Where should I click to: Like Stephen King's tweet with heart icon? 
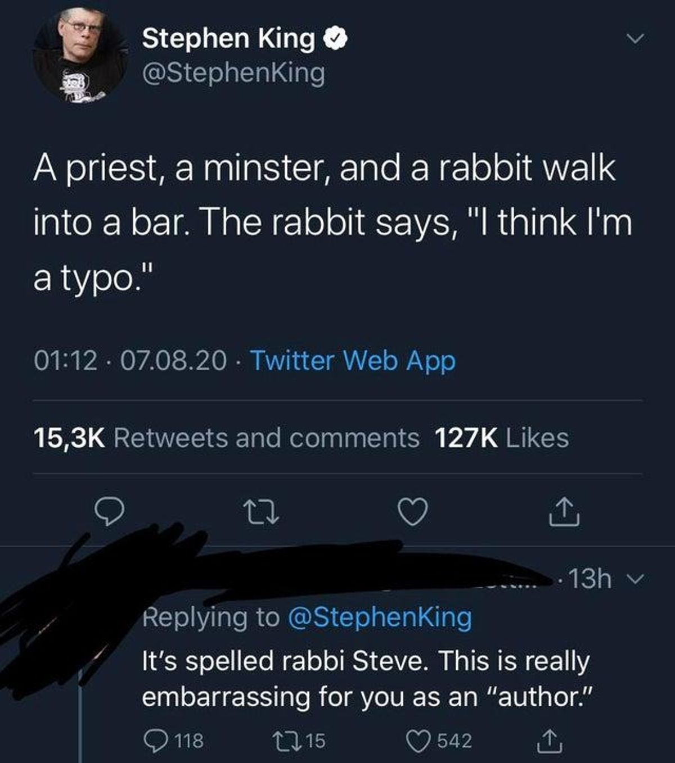point(413,512)
